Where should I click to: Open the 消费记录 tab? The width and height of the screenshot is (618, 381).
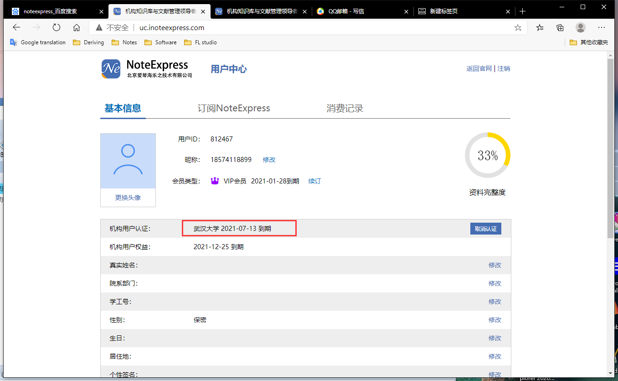pos(345,109)
